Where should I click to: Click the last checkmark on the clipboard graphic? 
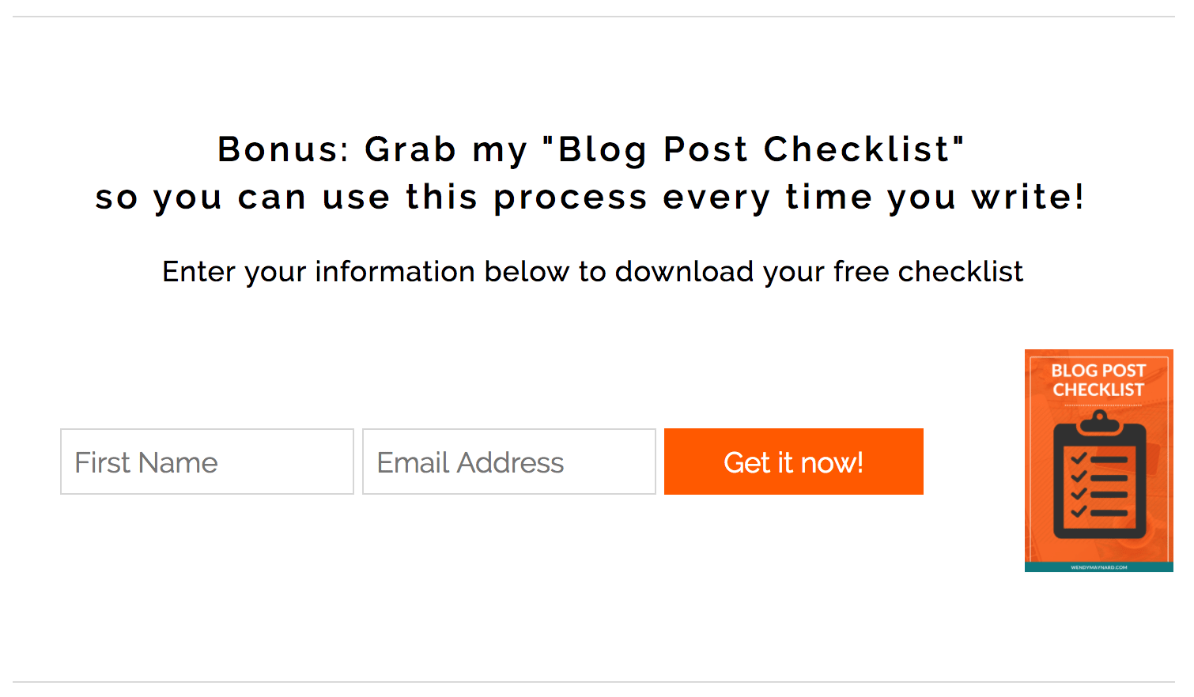pyautogui.click(x=1079, y=511)
